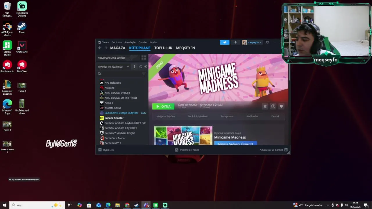The width and height of the screenshot is (372, 209).
Task: Go forward with the right arrow in Steam
Action: click(106, 48)
